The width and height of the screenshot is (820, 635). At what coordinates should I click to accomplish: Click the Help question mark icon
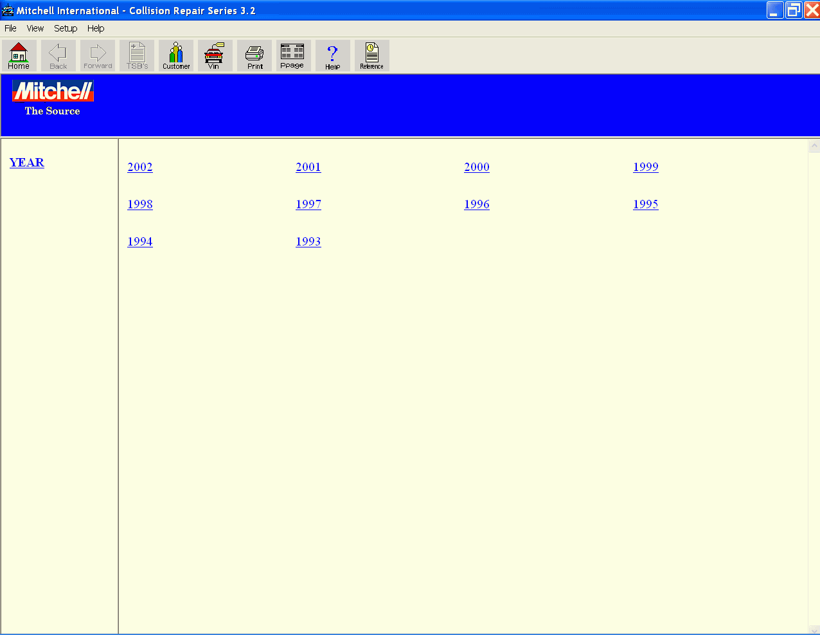tap(332, 56)
